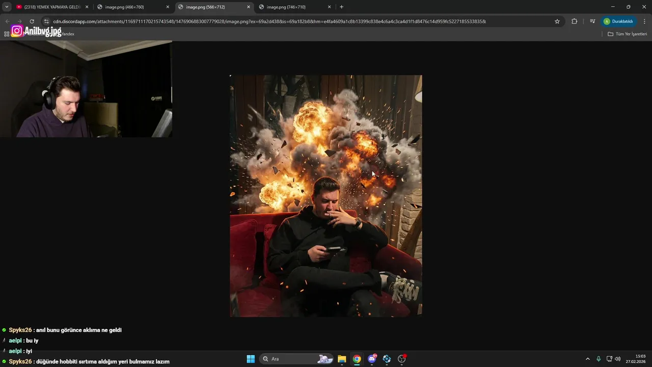
Task: Restore down the Chrome window
Action: pyautogui.click(x=629, y=7)
